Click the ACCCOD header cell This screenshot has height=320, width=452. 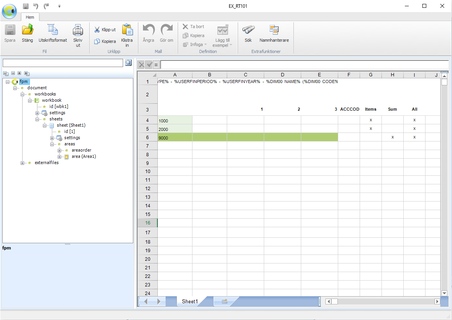(x=349, y=109)
